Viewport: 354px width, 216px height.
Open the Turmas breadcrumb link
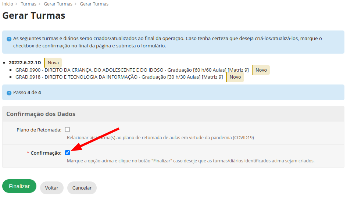[28, 4]
